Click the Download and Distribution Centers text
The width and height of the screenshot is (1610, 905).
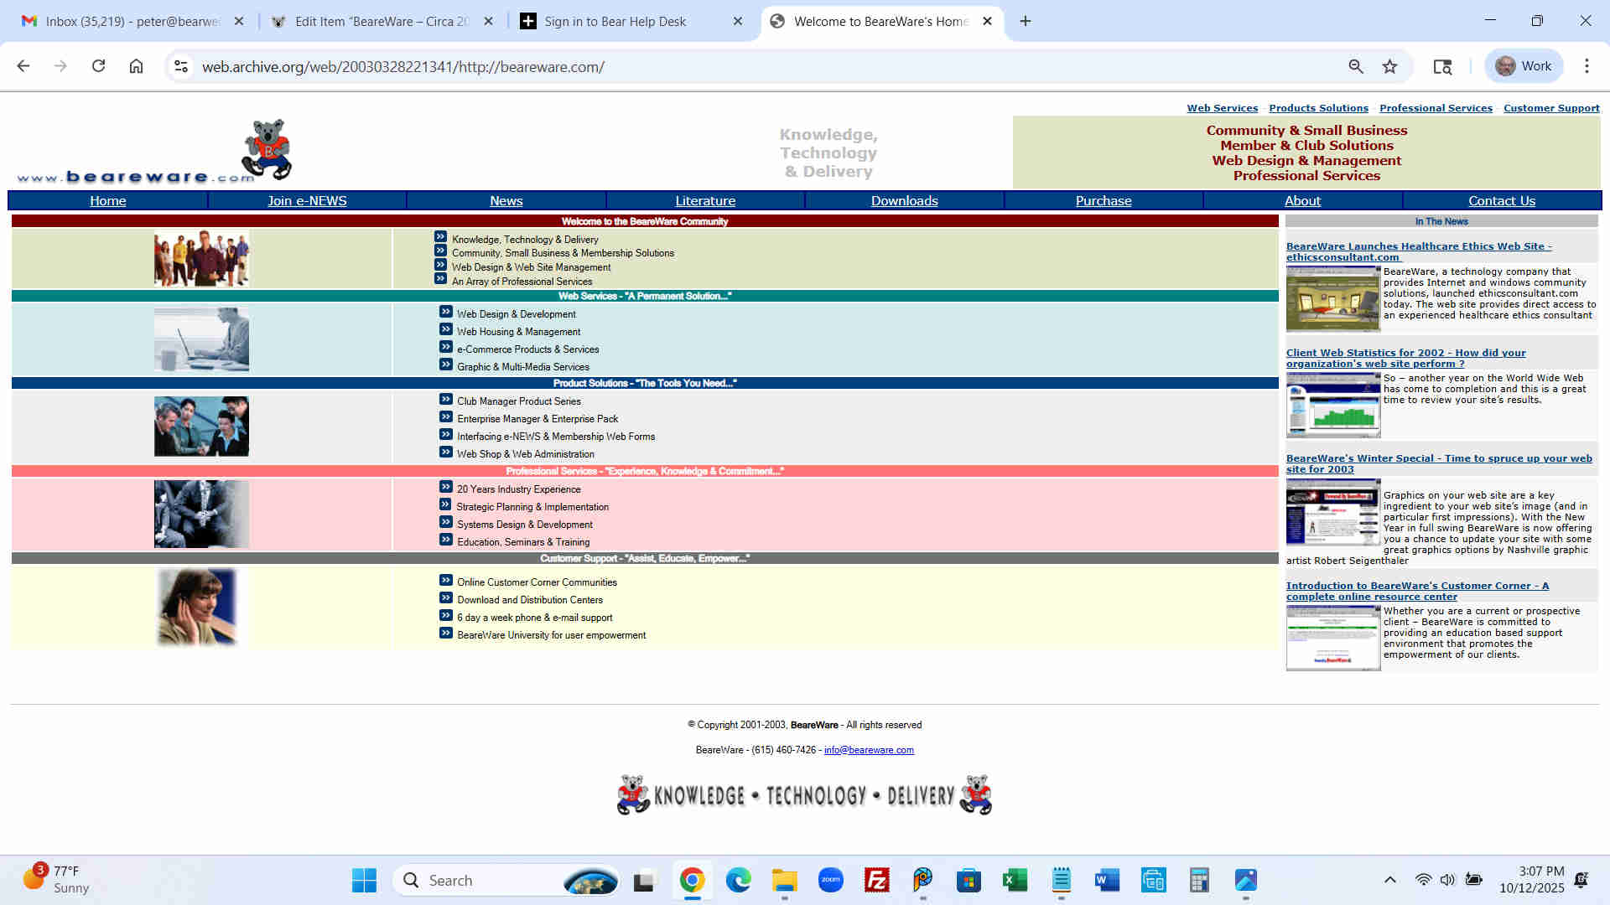530,600
